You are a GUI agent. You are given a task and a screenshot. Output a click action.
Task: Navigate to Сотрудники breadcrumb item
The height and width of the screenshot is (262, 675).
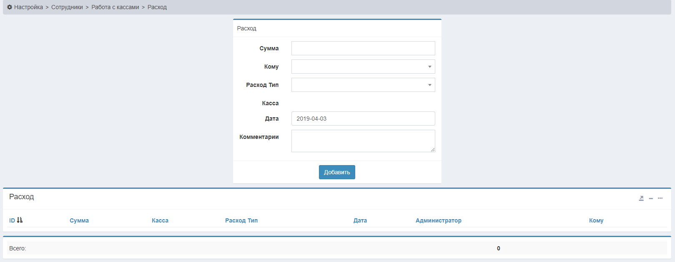pos(67,7)
